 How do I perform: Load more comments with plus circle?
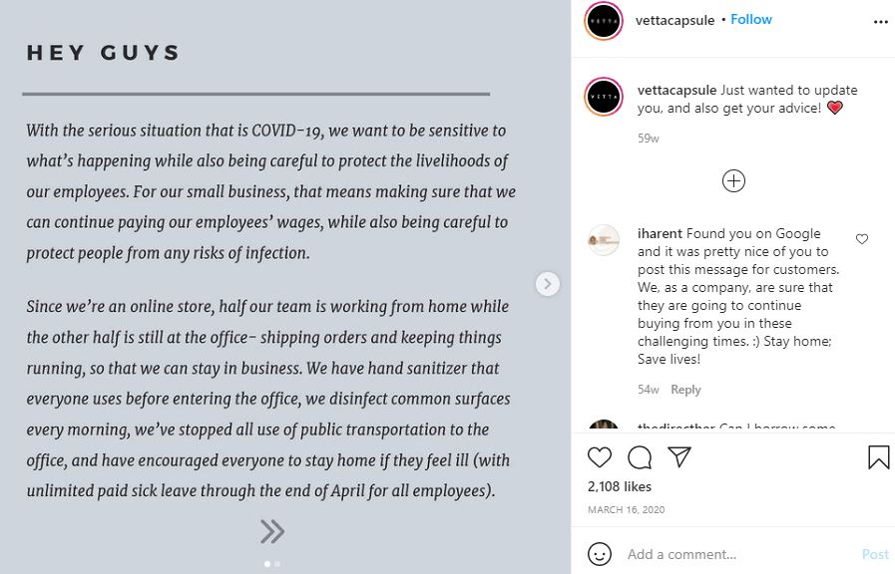click(733, 180)
